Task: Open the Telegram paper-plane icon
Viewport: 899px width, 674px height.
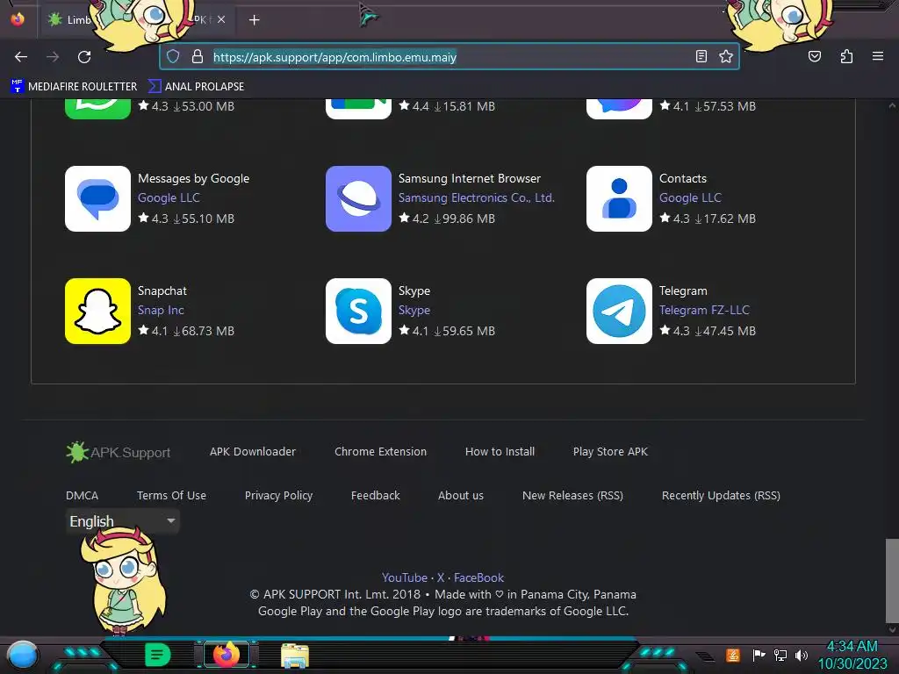Action: [619, 312]
